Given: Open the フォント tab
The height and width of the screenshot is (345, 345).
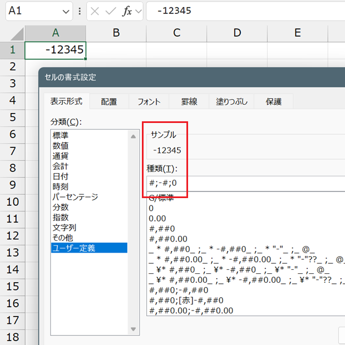Looking at the screenshot, I should 149,102.
